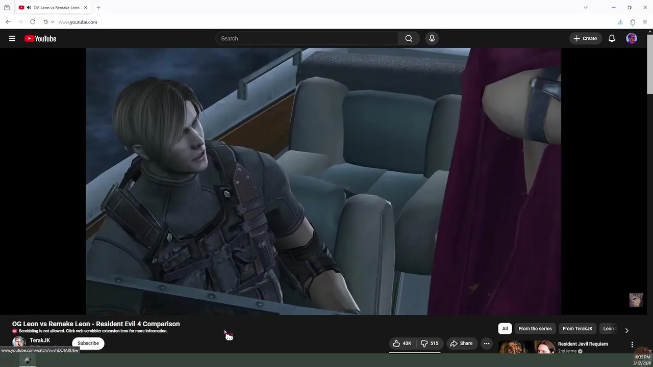Click the search magnifier button
The width and height of the screenshot is (653, 367).
(x=409, y=38)
